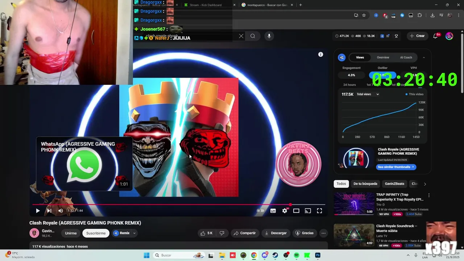Cast the video to a device
Viewport: 464px width, 261px height.
pyautogui.click(x=308, y=211)
